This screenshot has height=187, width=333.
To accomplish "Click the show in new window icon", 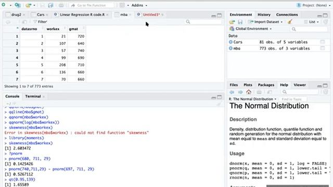I will [x=24, y=22].
